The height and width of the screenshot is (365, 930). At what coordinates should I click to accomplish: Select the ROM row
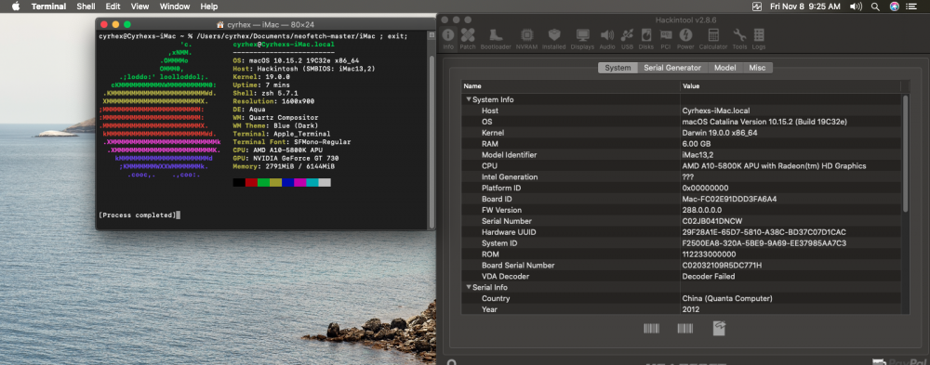681,254
